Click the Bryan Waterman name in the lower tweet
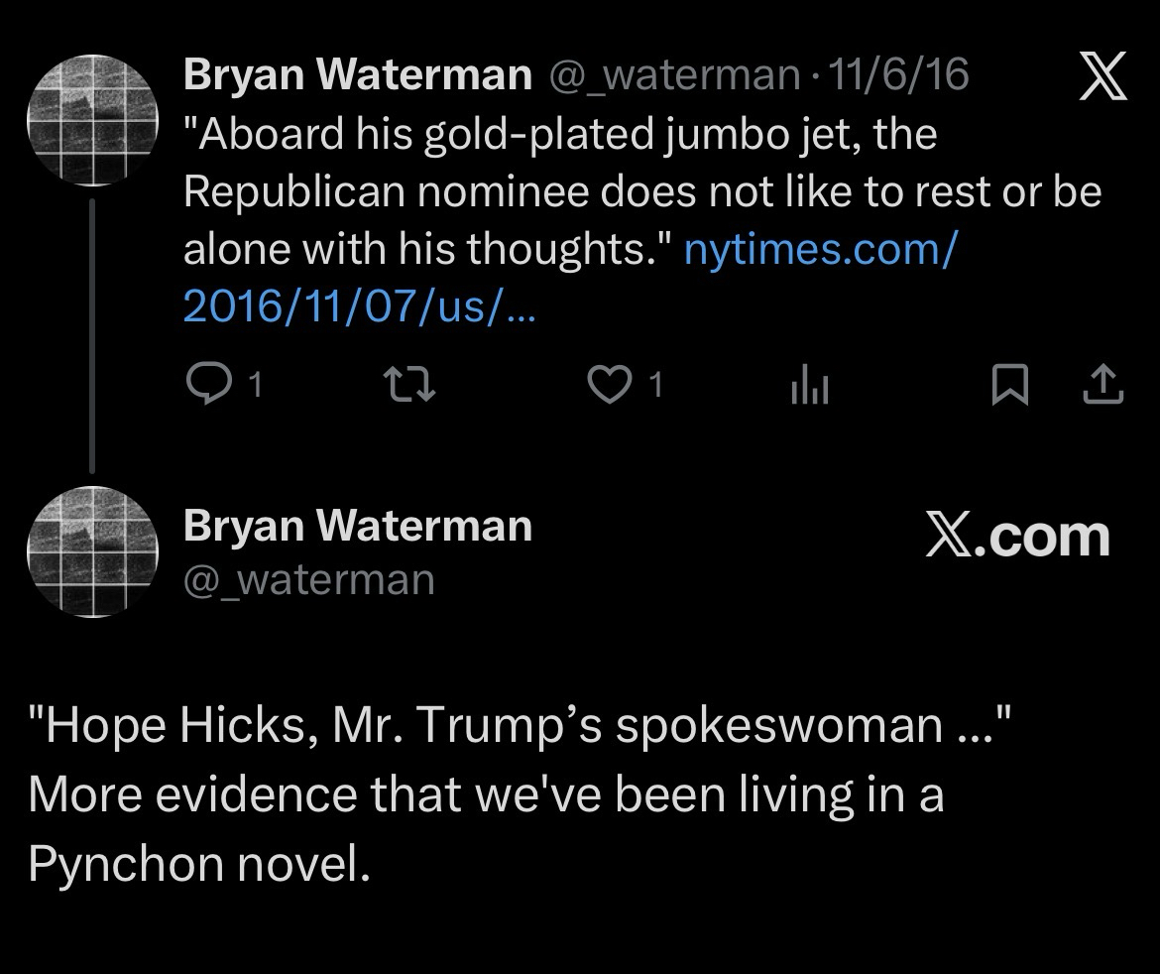1160x974 pixels. [x=357, y=526]
